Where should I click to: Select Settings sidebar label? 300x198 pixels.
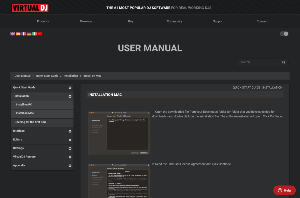pos(18,148)
